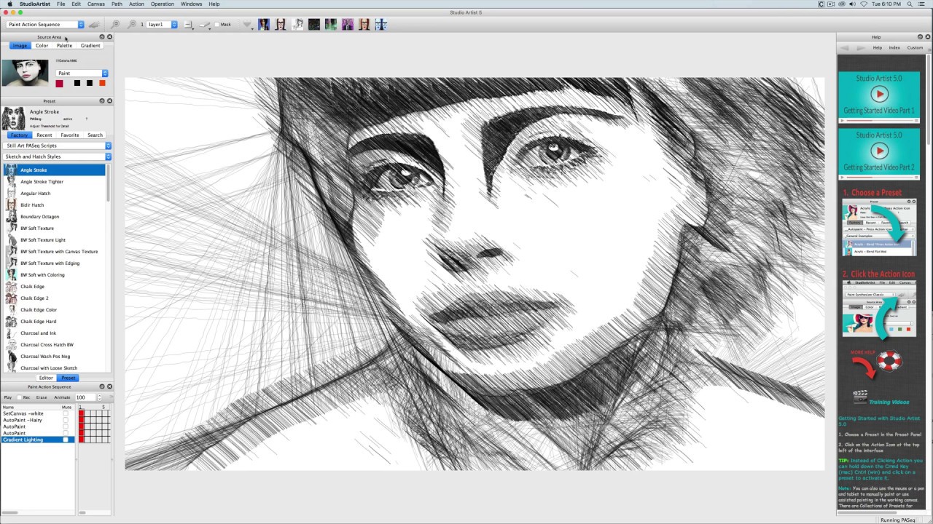Toggle the Rec checkbox
This screenshot has height=524, width=933.
click(19, 397)
